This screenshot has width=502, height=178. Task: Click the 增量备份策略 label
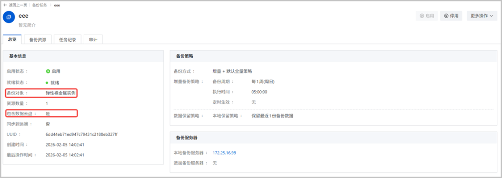tap(189, 82)
